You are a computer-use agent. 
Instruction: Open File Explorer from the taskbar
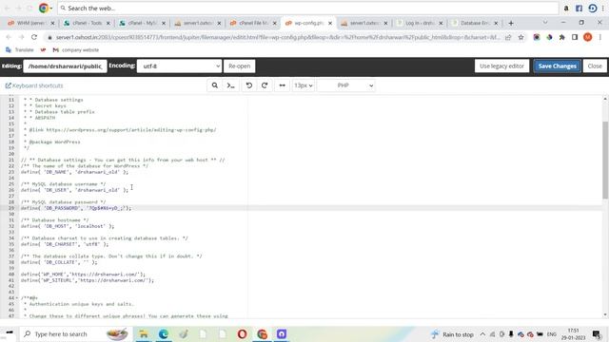click(144, 333)
